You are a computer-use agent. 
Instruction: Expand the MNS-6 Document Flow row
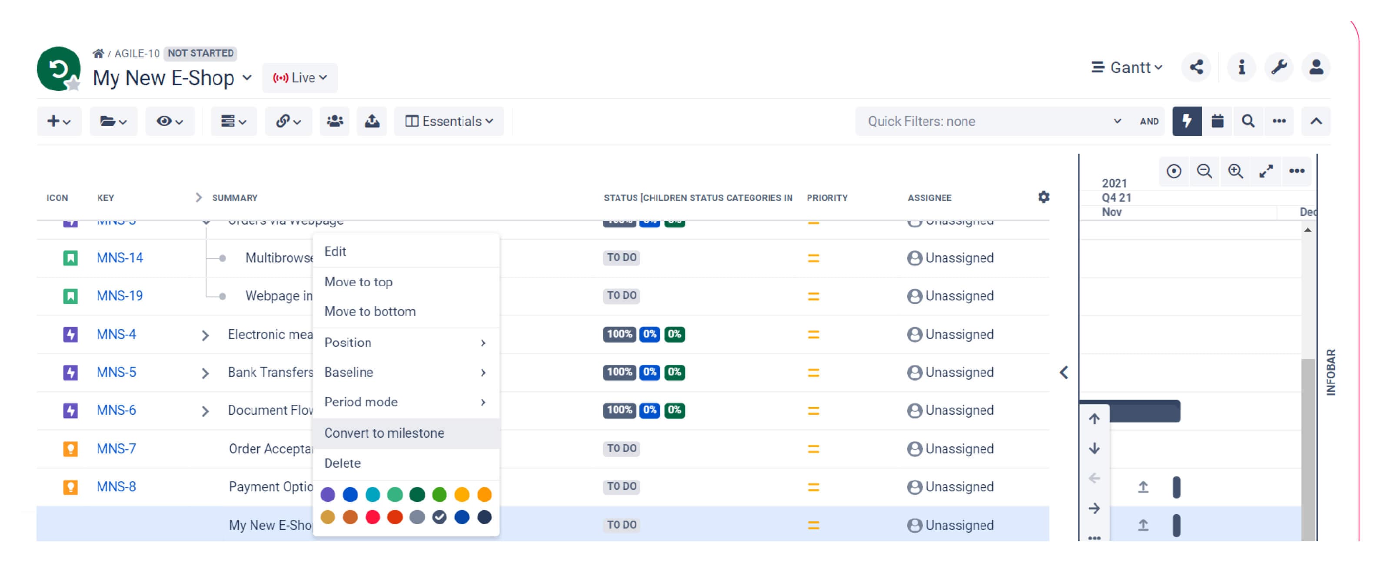tap(205, 412)
